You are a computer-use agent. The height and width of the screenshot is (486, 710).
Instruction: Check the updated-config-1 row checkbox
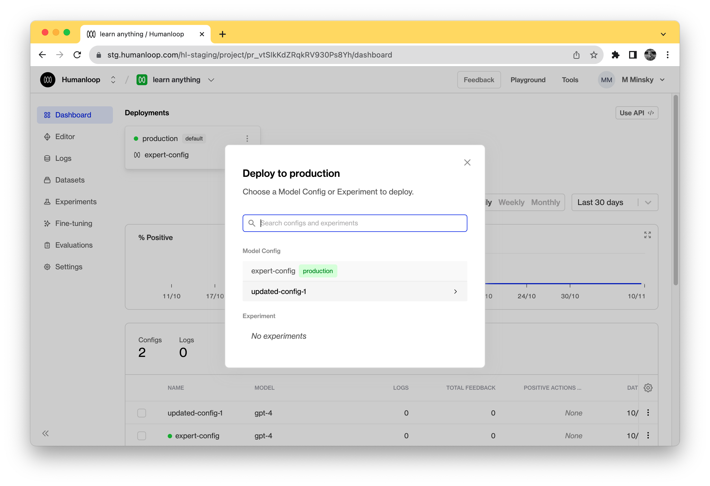pos(141,413)
